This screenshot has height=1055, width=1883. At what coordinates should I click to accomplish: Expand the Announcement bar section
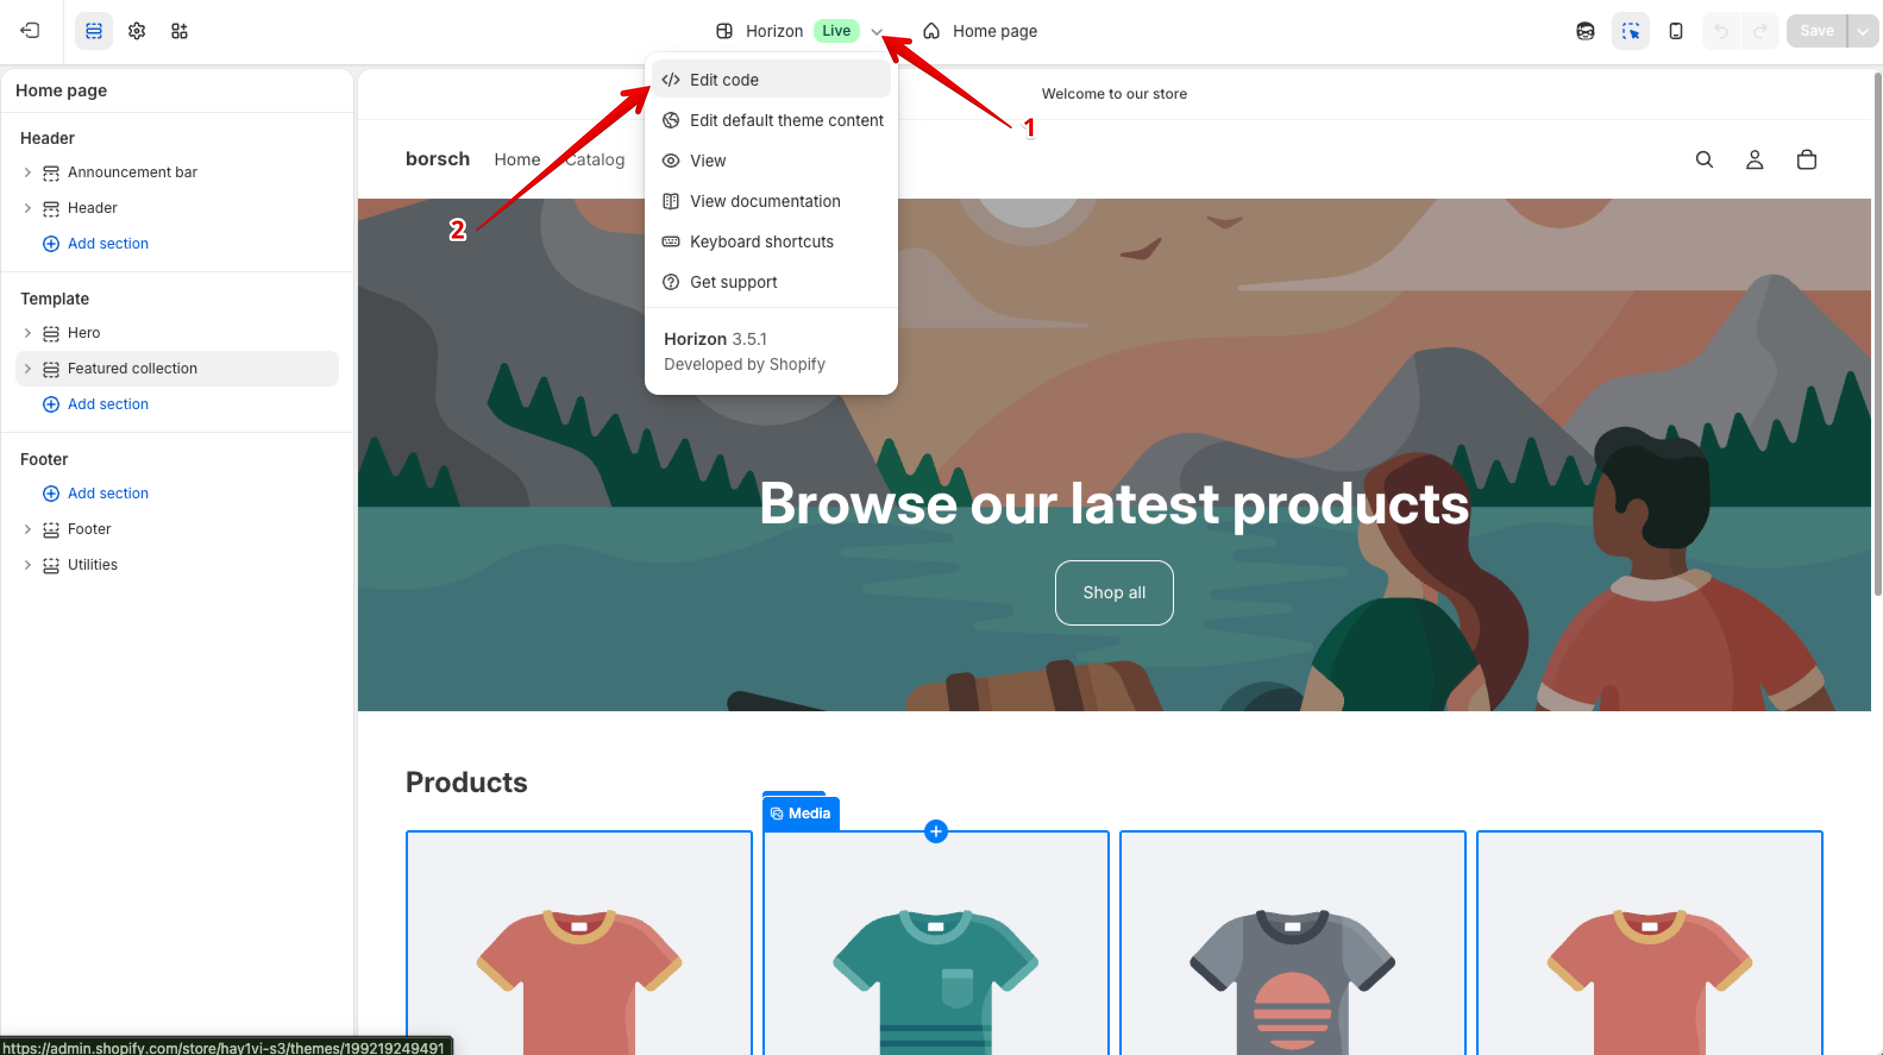[27, 172]
